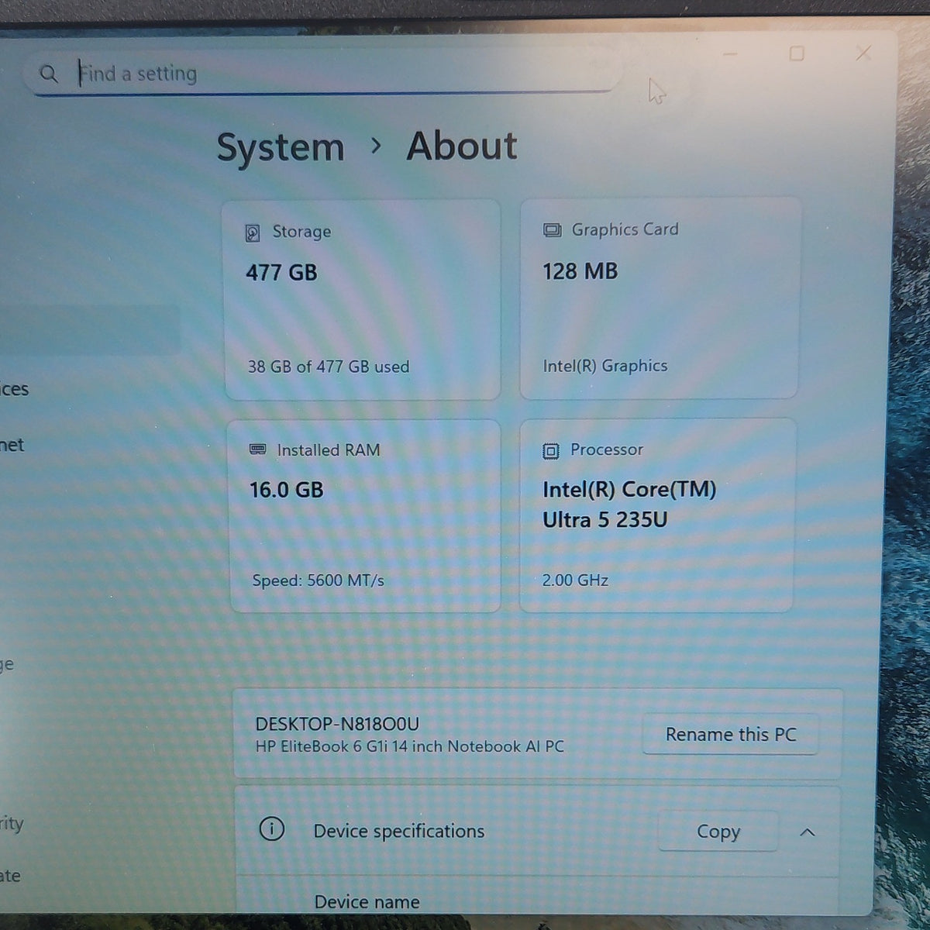930x930 pixels.
Task: Select HP EliteBook 6 G1i model text
Action: [410, 746]
